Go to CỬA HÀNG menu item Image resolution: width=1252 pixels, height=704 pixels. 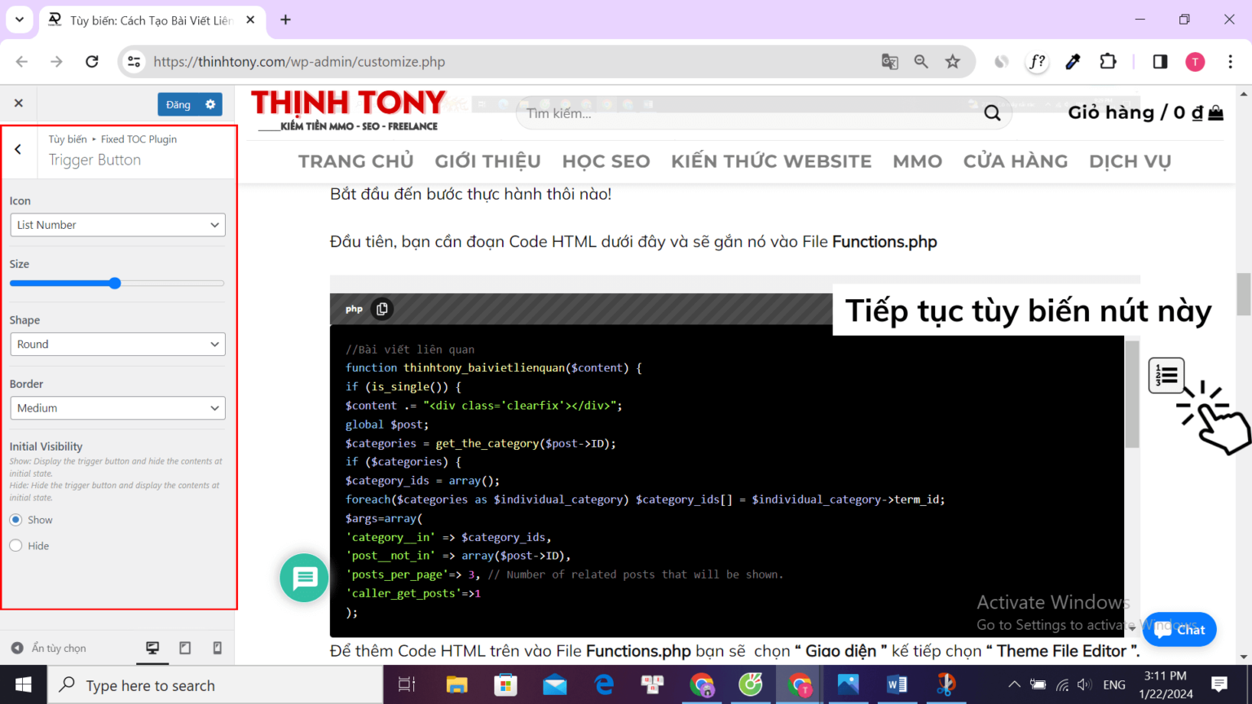point(1015,161)
